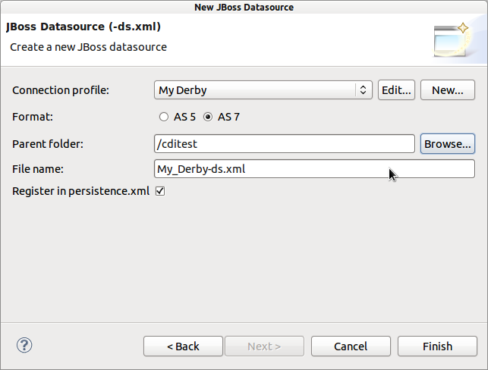This screenshot has width=488, height=370.
Task: Click the 'New JBoss Datasource' title bar
Action: click(x=244, y=7)
